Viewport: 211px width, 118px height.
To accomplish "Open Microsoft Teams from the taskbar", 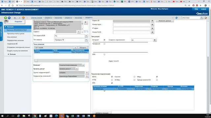I will tap(62, 116).
